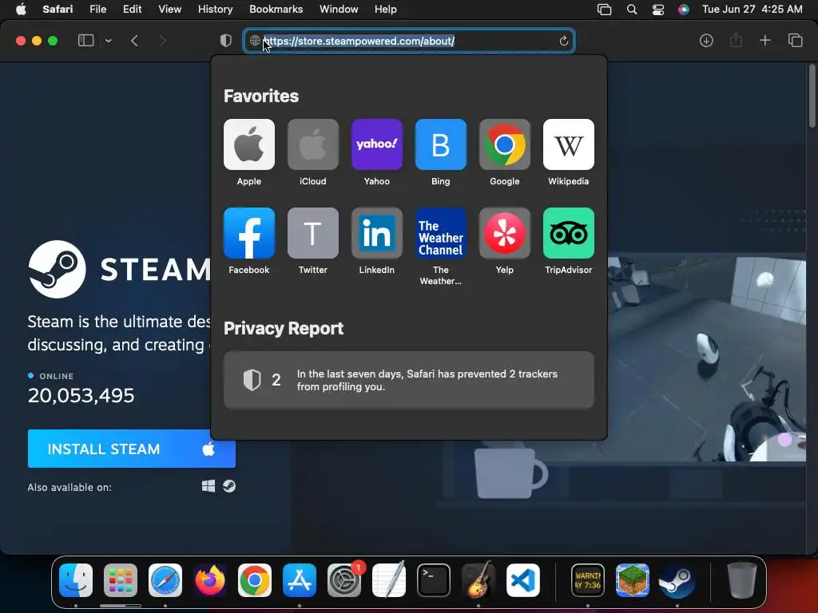This screenshot has width=818, height=613.
Task: Click the Windows platform icon
Action: pos(208,486)
